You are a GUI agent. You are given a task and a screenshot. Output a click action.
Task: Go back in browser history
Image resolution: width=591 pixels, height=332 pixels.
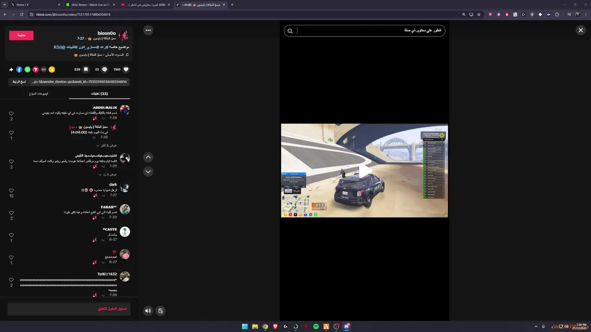pos(5,14)
